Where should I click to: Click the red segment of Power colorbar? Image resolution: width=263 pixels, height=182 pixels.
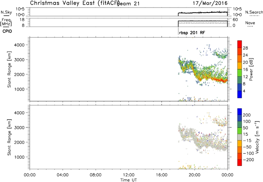coord(240,44)
